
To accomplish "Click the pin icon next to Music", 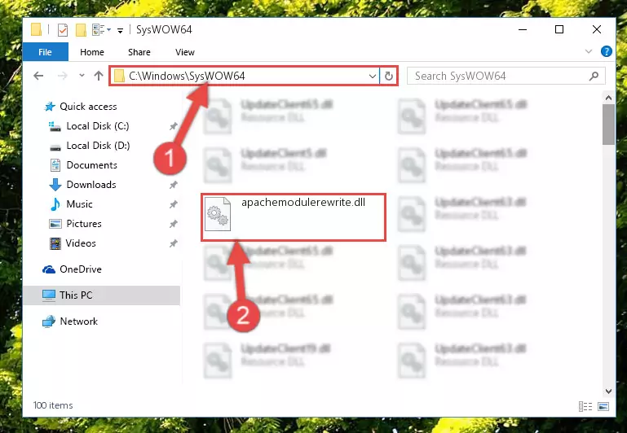I will [173, 205].
